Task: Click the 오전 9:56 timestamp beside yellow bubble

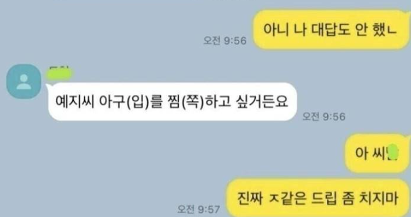Action: click(225, 41)
